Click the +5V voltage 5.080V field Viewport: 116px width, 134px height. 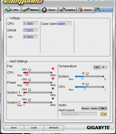[31, 37]
